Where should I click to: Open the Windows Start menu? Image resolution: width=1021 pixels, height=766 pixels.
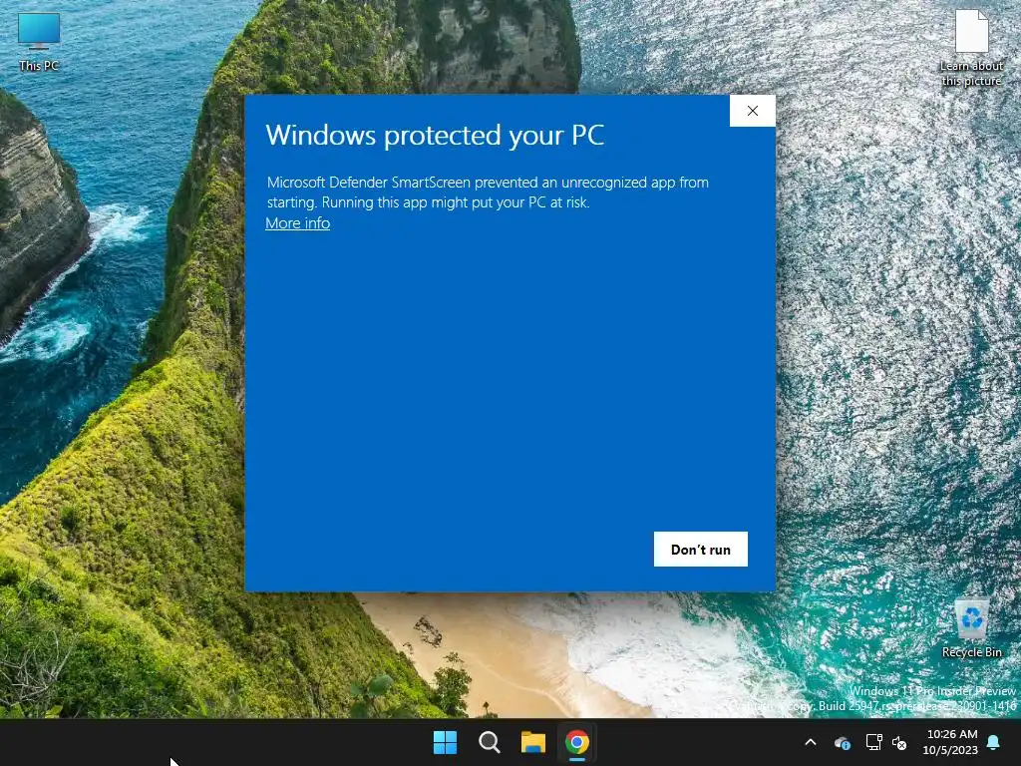[446, 742]
